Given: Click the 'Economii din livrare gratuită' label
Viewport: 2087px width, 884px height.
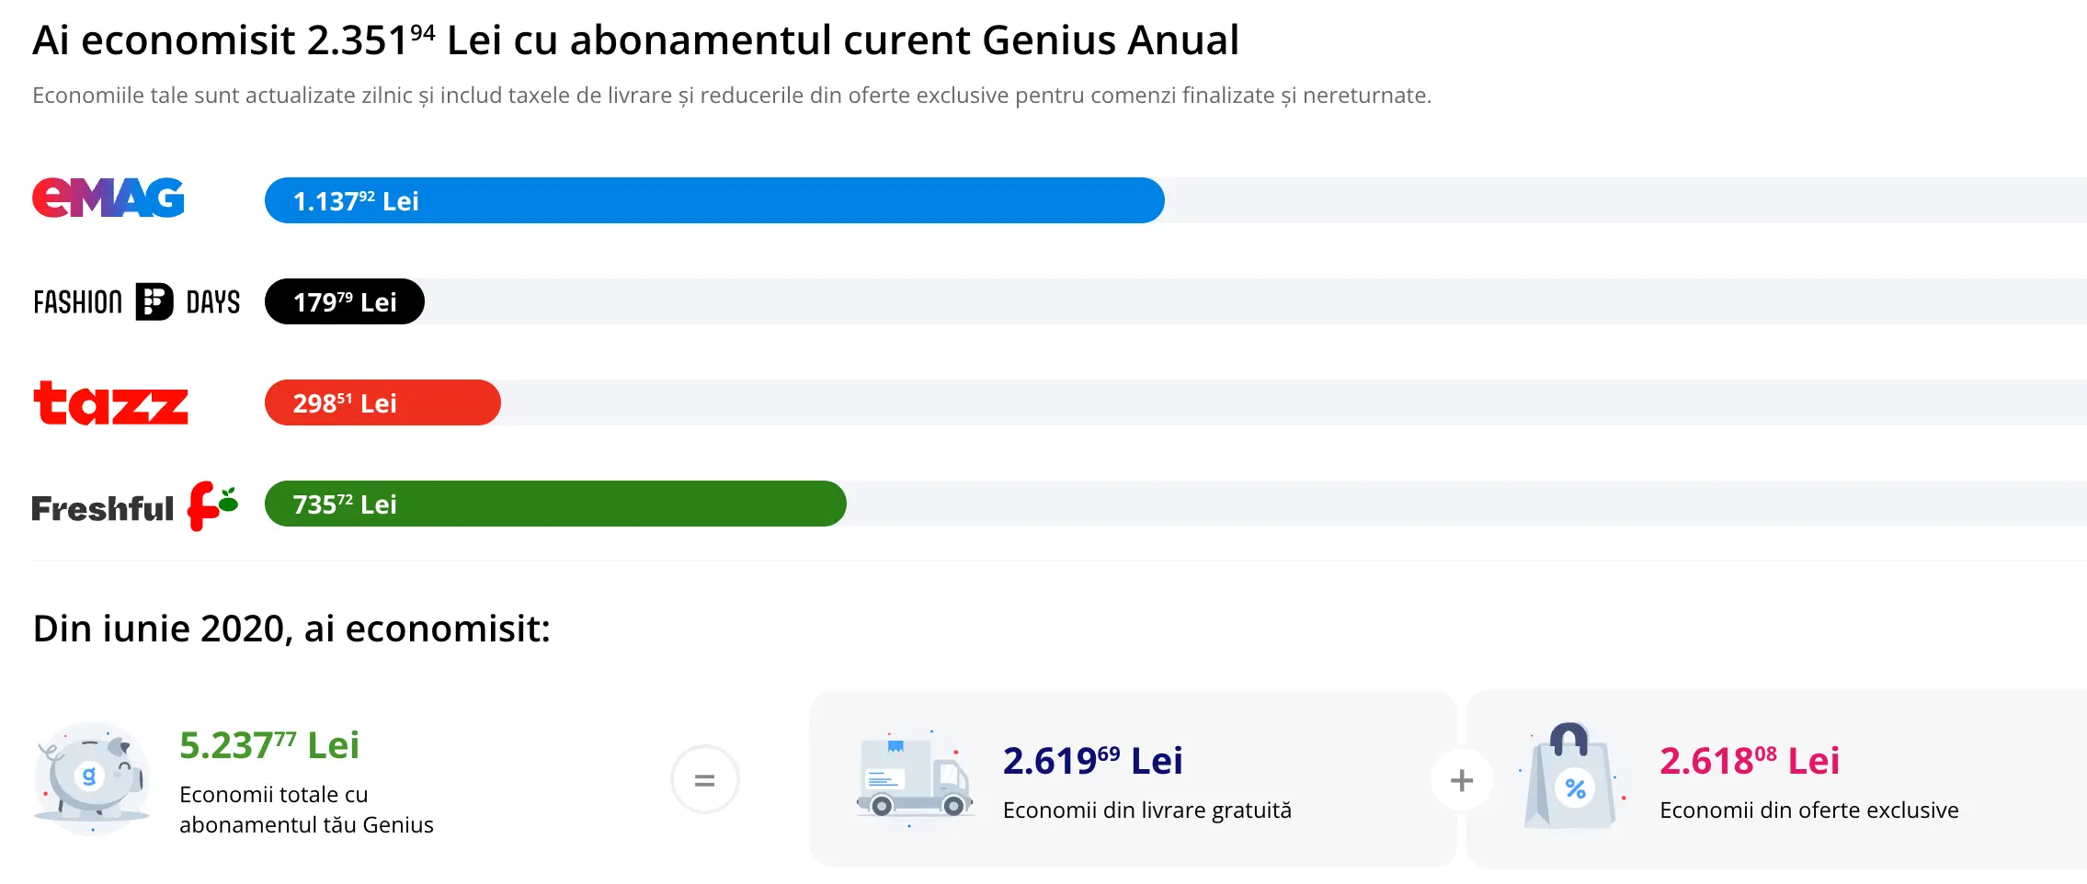Looking at the screenshot, I should 1146,810.
